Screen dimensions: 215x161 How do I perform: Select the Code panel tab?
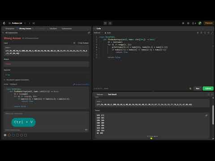coord(99,29)
